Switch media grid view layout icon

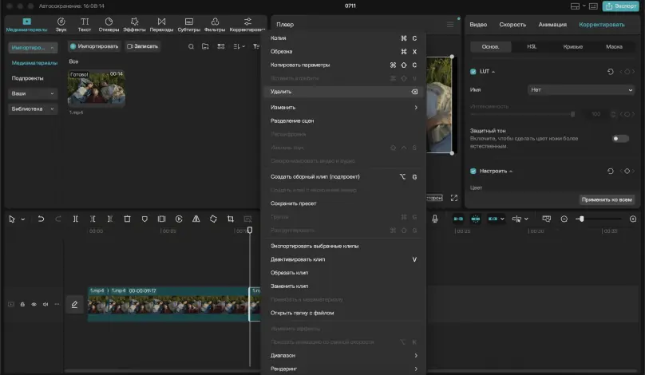(x=221, y=46)
